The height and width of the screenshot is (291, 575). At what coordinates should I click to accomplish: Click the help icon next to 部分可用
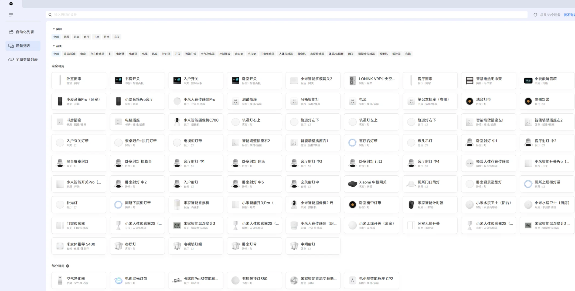coord(67,266)
